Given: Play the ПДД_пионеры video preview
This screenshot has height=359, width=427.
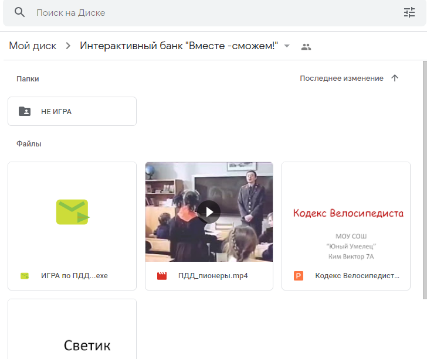Looking at the screenshot, I should (209, 211).
